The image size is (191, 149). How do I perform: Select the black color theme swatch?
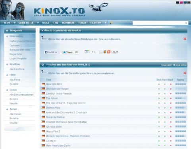177,2
